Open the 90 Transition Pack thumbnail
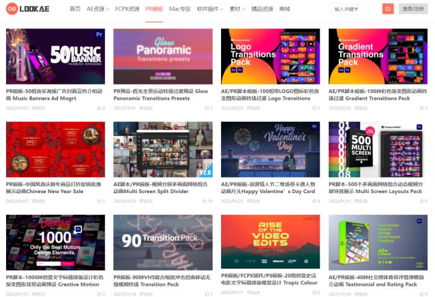 tap(163, 243)
